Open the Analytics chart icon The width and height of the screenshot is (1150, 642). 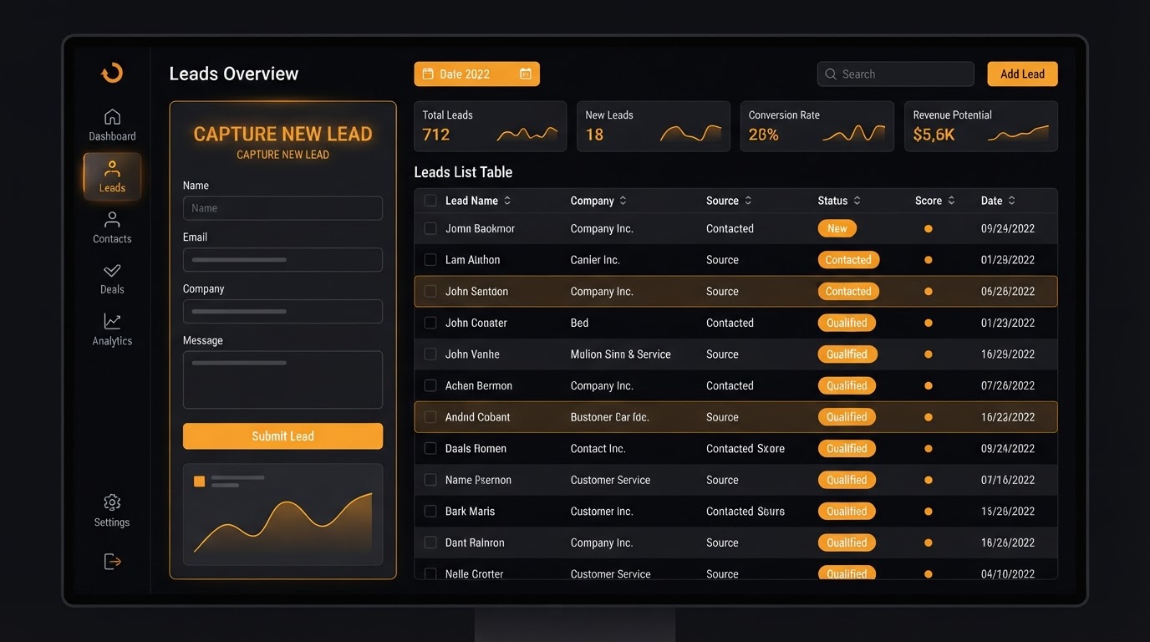[112, 322]
